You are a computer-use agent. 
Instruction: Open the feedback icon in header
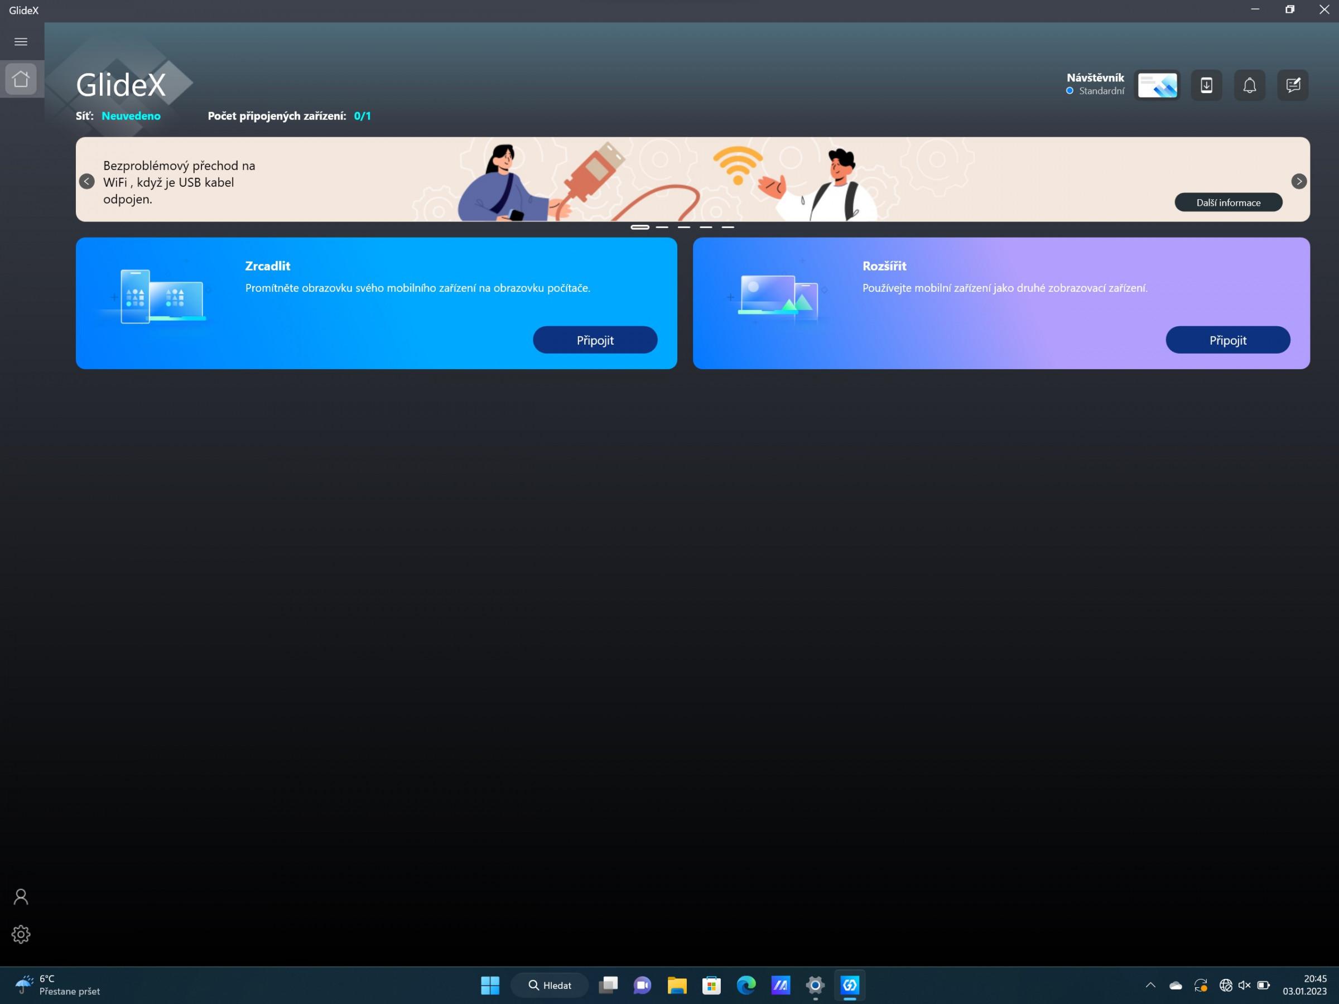[x=1293, y=85]
